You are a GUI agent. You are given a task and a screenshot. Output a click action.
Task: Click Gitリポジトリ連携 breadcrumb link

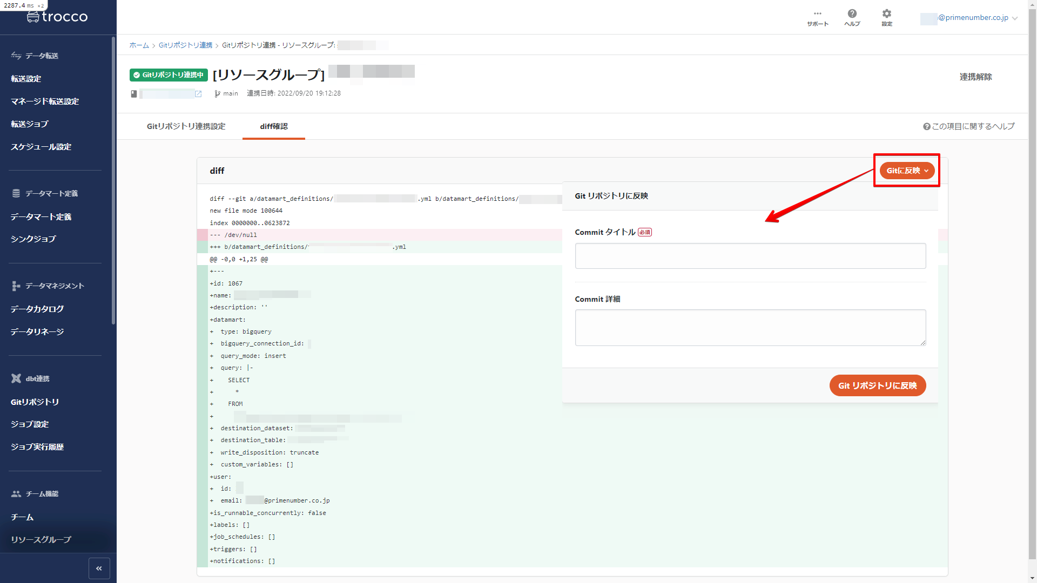point(185,45)
